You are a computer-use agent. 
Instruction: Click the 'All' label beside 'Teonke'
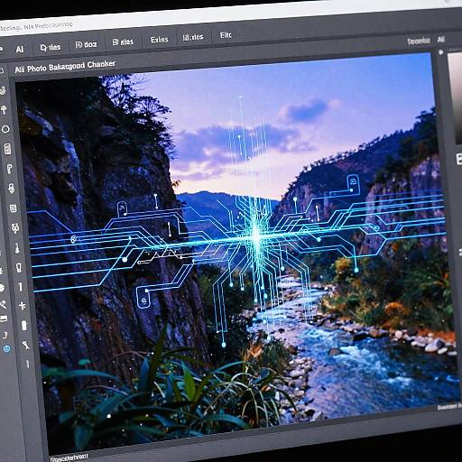(x=441, y=40)
